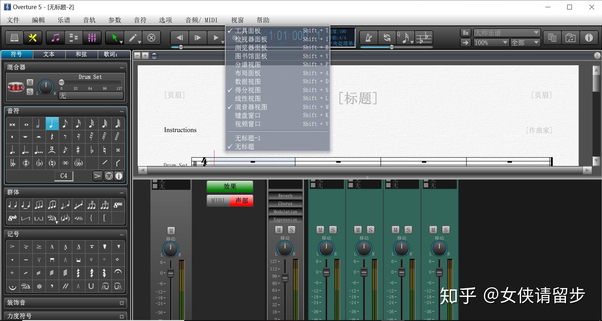Click the Reverb button in mixer
Screen dimensions: 602x321
(x=285, y=195)
